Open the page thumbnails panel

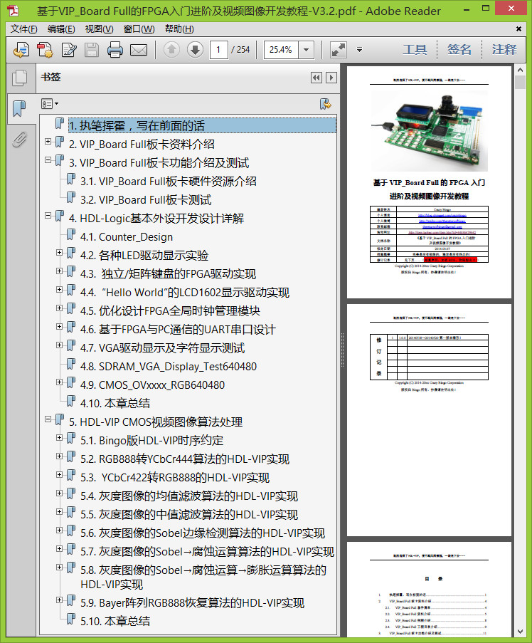[x=19, y=78]
